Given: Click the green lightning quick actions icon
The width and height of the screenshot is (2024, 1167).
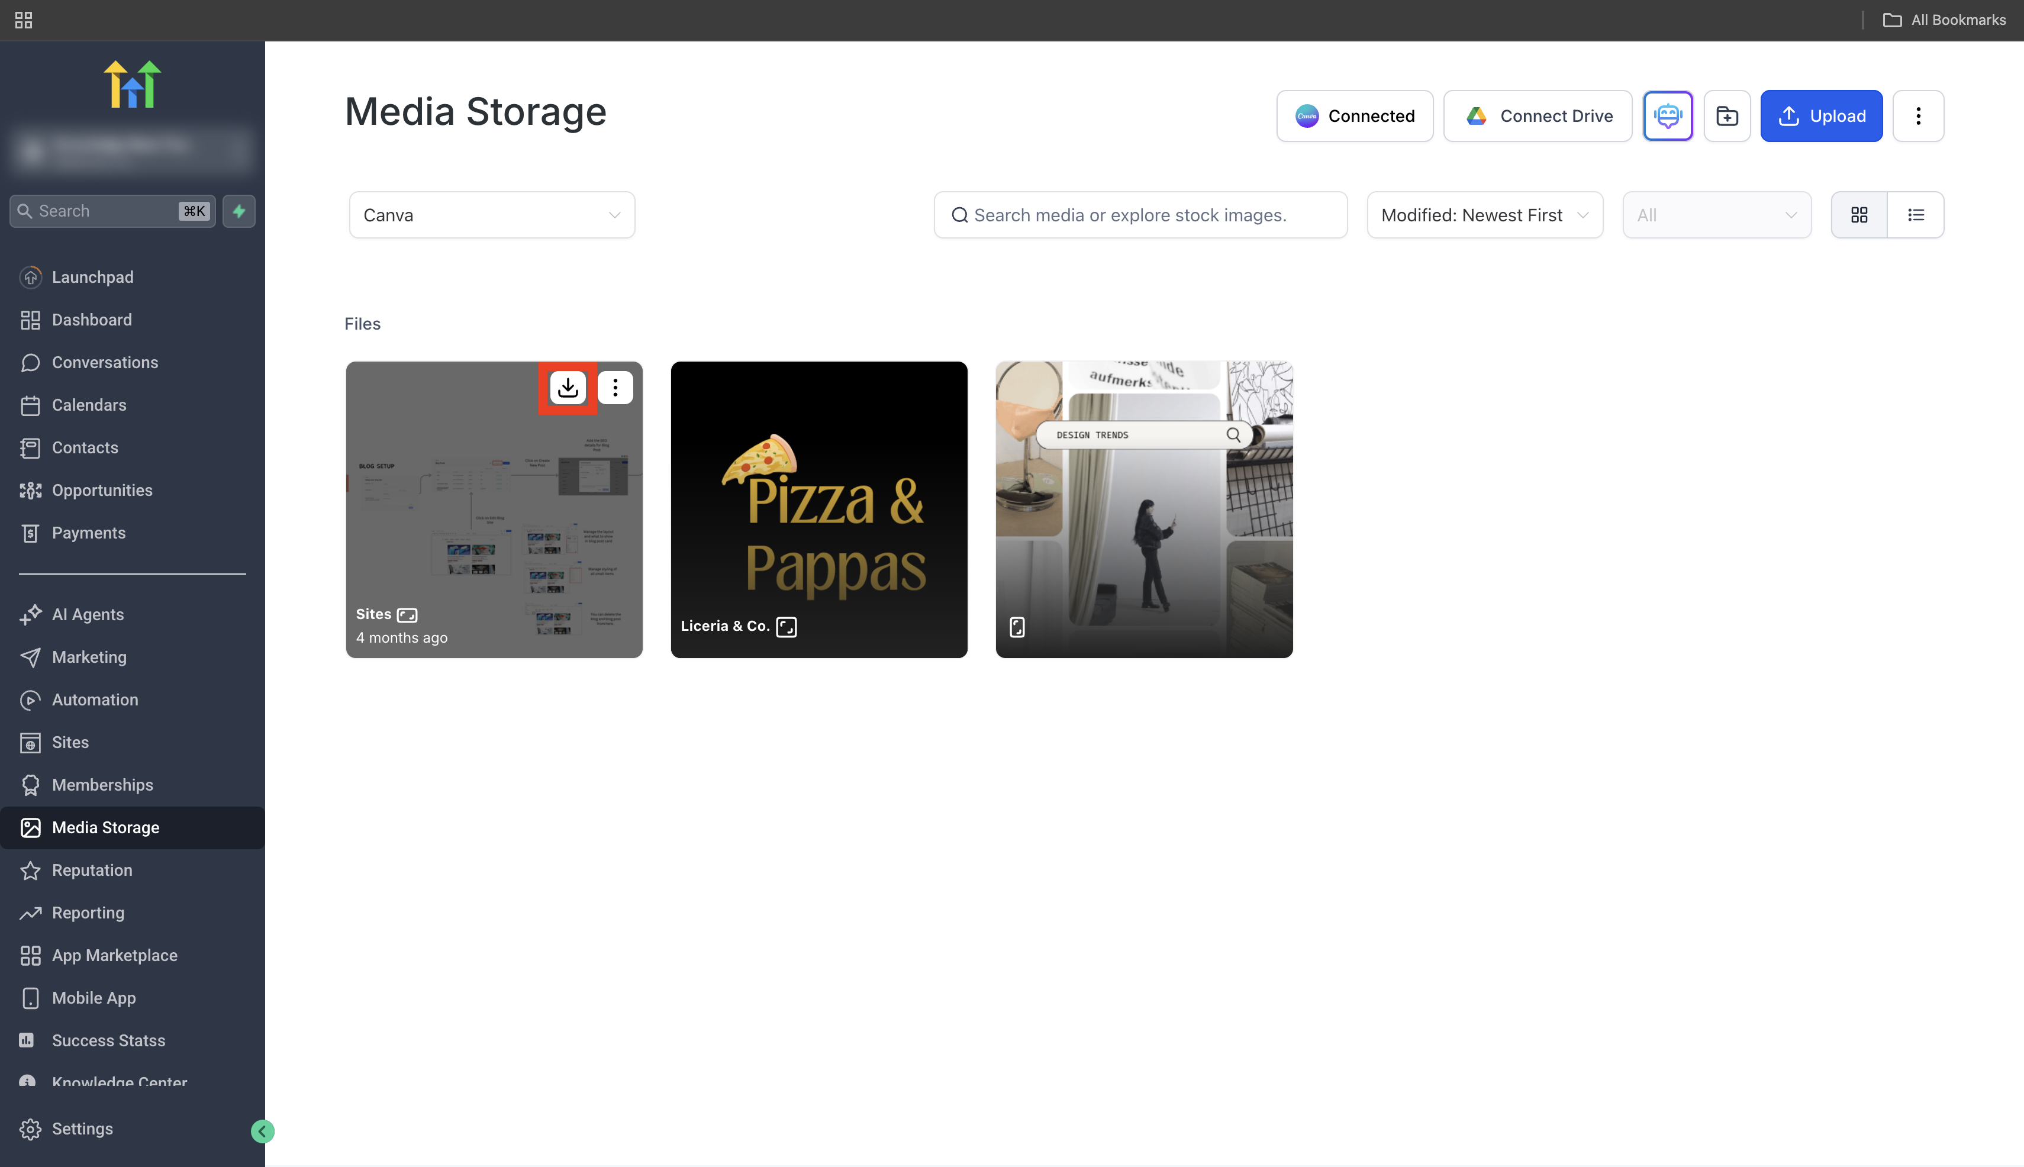Looking at the screenshot, I should coord(239,211).
